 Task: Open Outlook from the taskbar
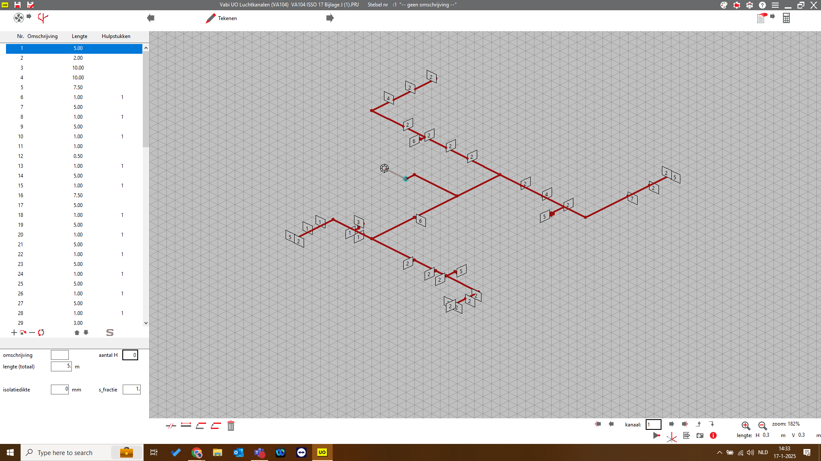click(238, 452)
